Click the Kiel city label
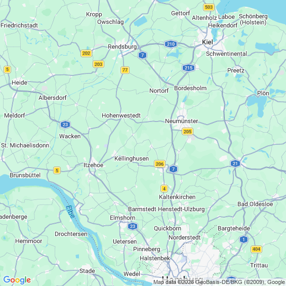The width and height of the screenshot is (286, 286). (x=208, y=42)
